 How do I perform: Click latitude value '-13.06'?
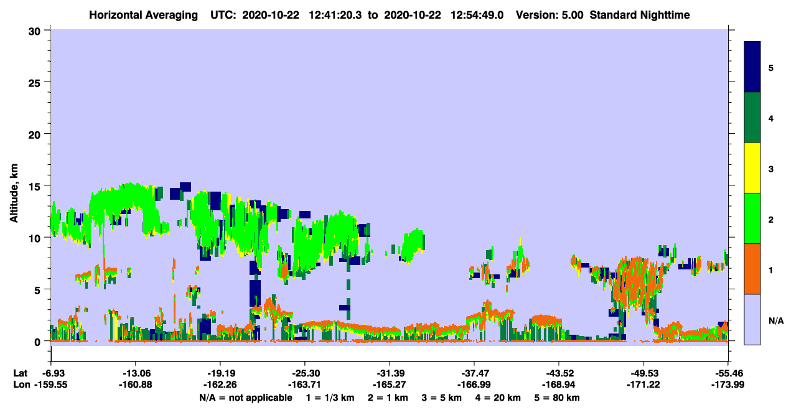tap(135, 373)
